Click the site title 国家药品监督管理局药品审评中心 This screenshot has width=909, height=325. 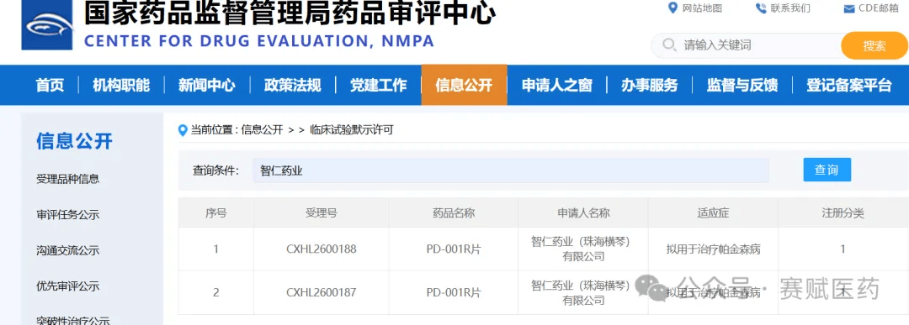click(x=290, y=13)
